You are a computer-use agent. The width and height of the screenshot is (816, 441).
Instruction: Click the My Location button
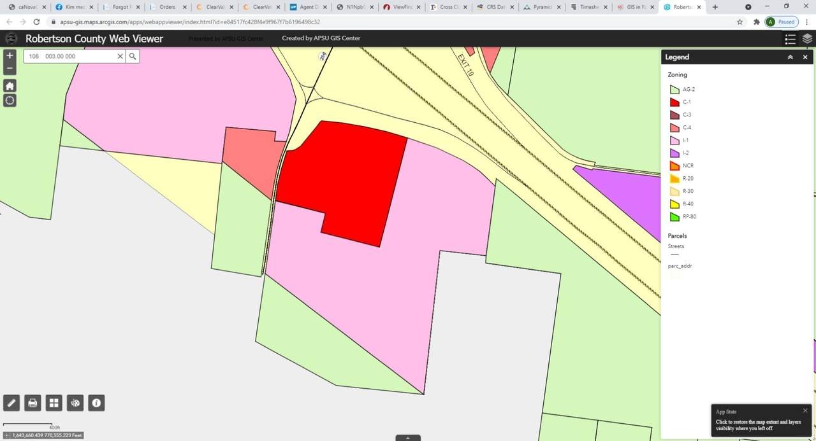10,101
